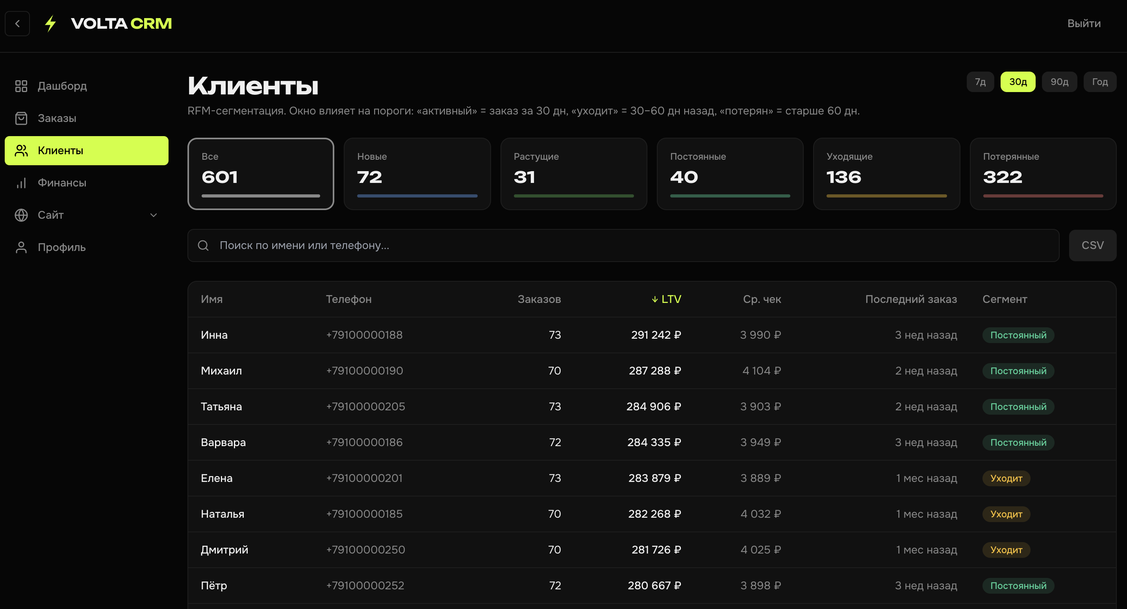Filter by Растущие segment card
The height and width of the screenshot is (609, 1127).
574,174
